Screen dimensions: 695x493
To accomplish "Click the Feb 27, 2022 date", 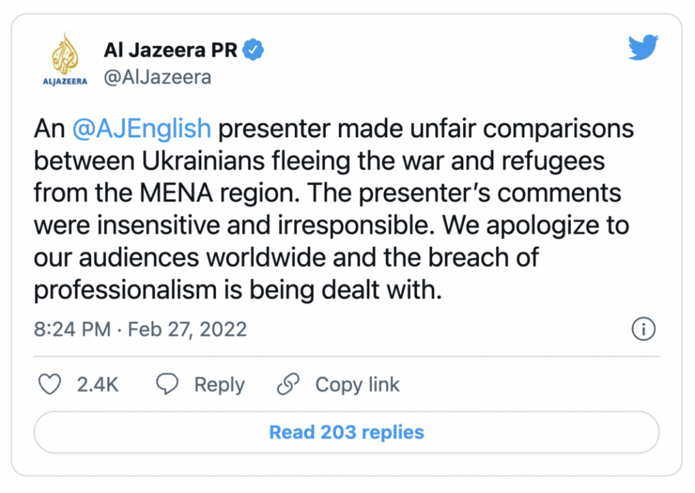I will [x=188, y=330].
